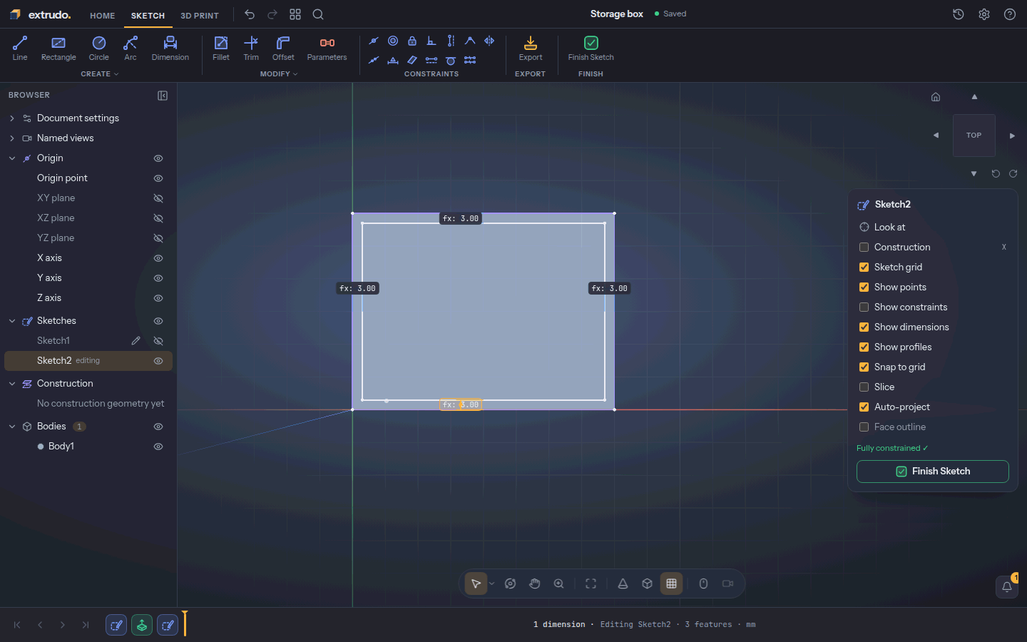This screenshot has width=1027, height=642.
Task: Switch to the HOME tab
Action: point(103,16)
